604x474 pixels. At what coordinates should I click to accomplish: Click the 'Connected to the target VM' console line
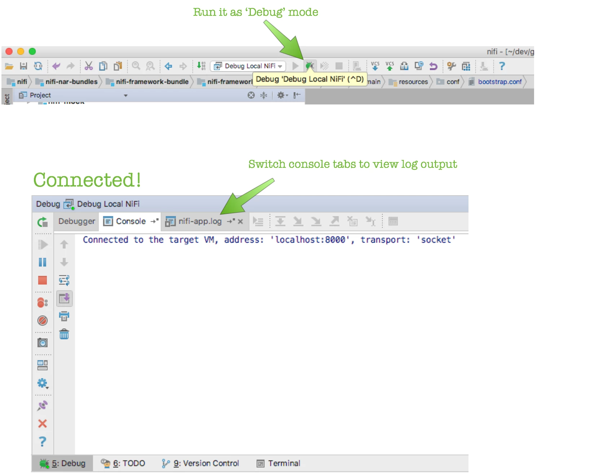click(269, 240)
